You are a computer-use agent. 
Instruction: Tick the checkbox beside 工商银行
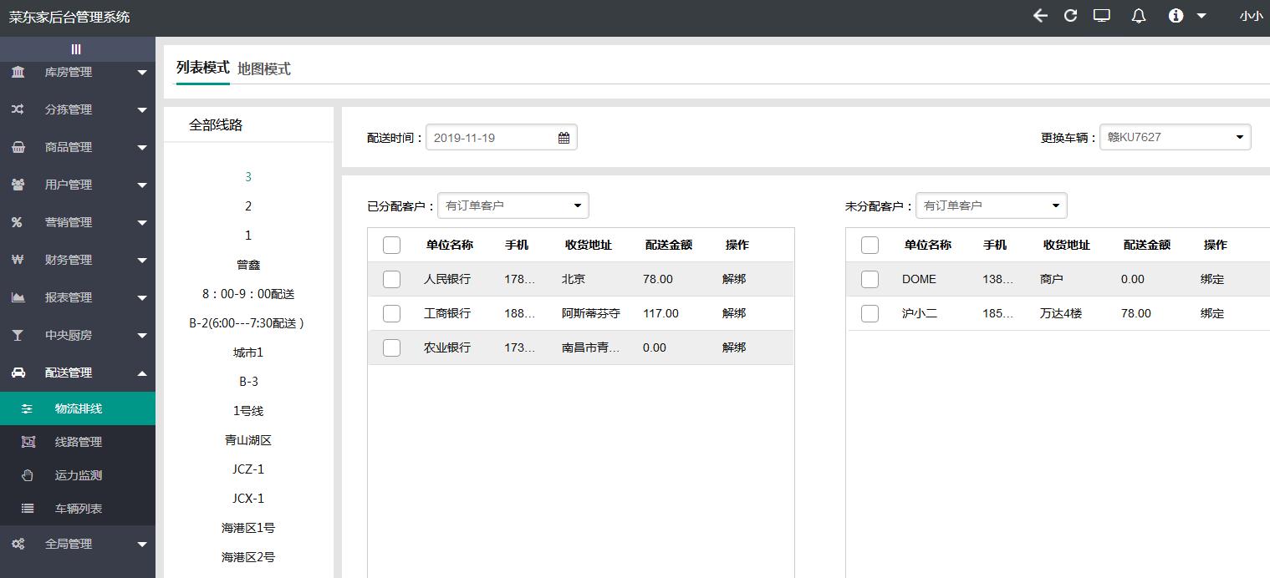click(391, 313)
